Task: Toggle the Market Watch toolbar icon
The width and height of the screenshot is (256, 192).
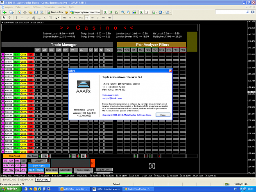Action: coord(19,12)
